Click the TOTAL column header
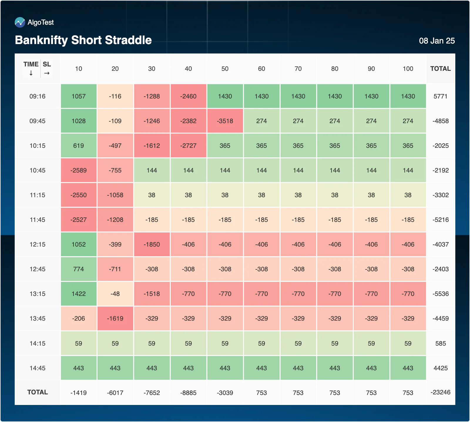The image size is (470, 422). pyautogui.click(x=440, y=69)
